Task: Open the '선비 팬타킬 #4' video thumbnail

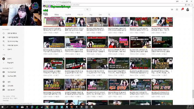Action: point(140,85)
